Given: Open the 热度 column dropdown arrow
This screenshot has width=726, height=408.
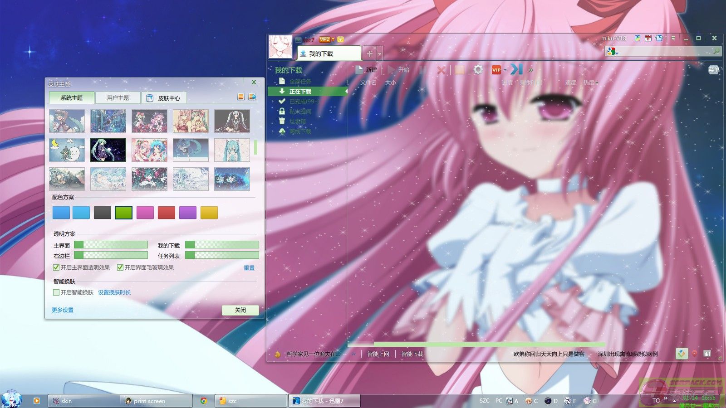Looking at the screenshot, I should 597,83.
